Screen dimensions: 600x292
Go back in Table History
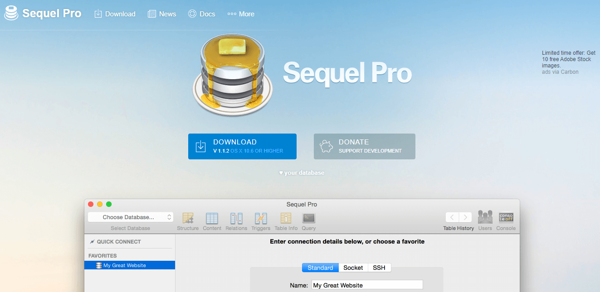click(452, 217)
